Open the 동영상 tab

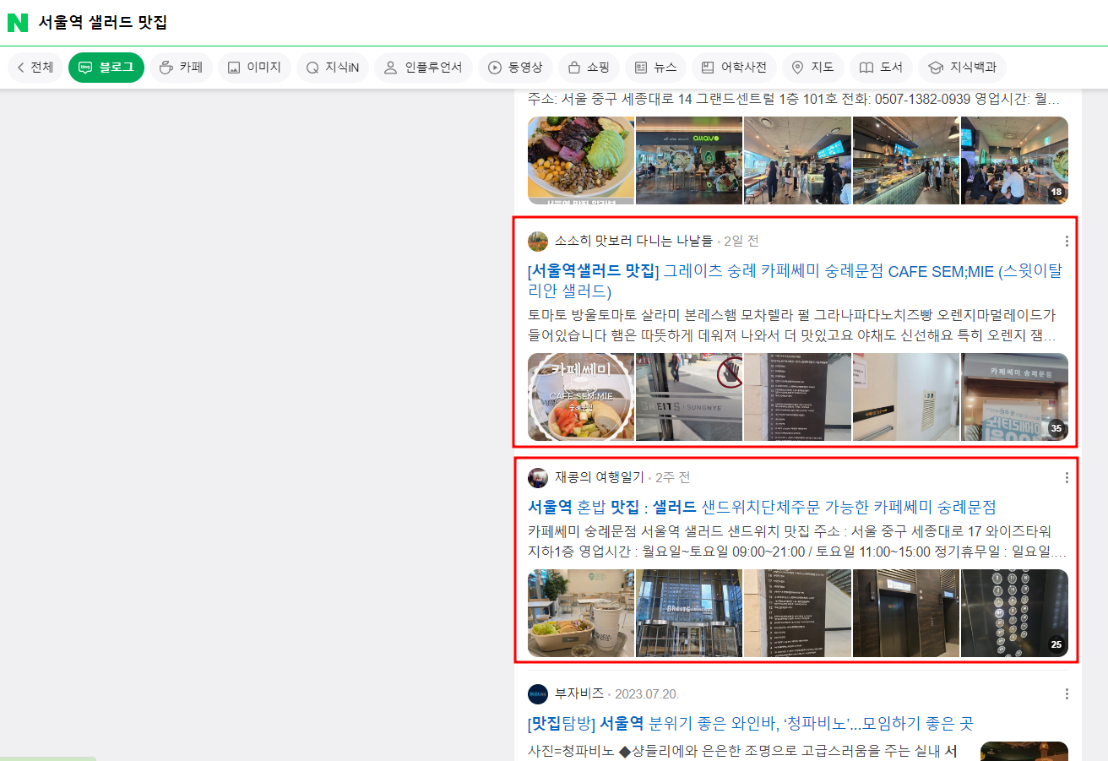tap(515, 68)
